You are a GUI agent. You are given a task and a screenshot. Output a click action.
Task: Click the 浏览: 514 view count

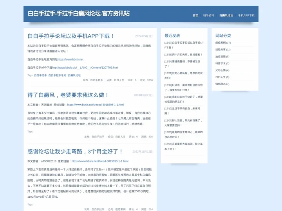[147, 209]
